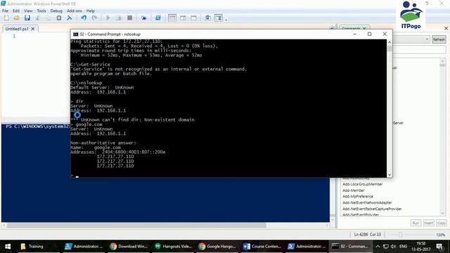
Task: Select Add-LocalGroupMember in the command list
Action: (363, 184)
